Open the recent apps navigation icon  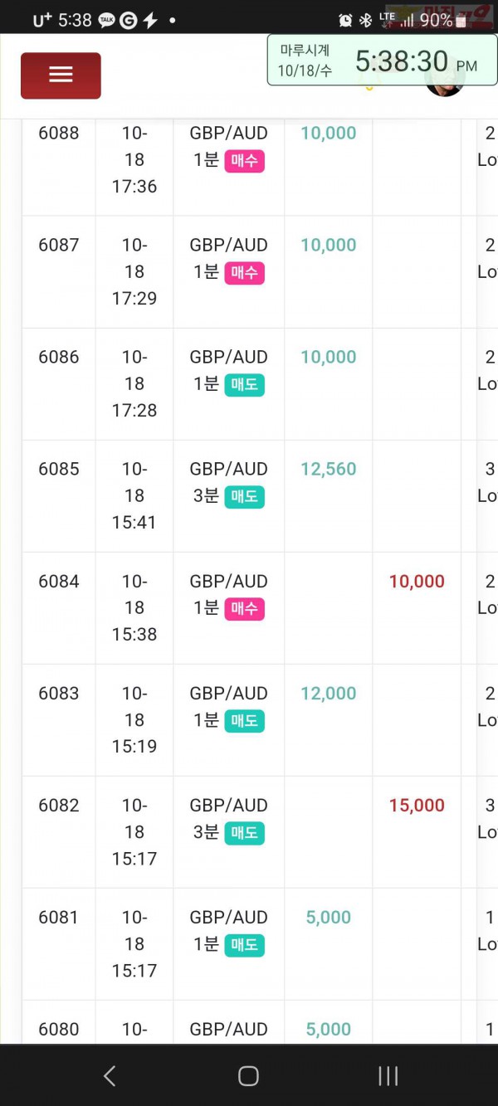pos(388,1076)
